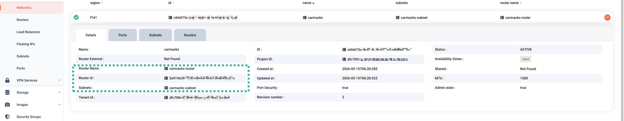Click the carmacks-router value in details
The image size is (624, 121).
coord(182,69)
